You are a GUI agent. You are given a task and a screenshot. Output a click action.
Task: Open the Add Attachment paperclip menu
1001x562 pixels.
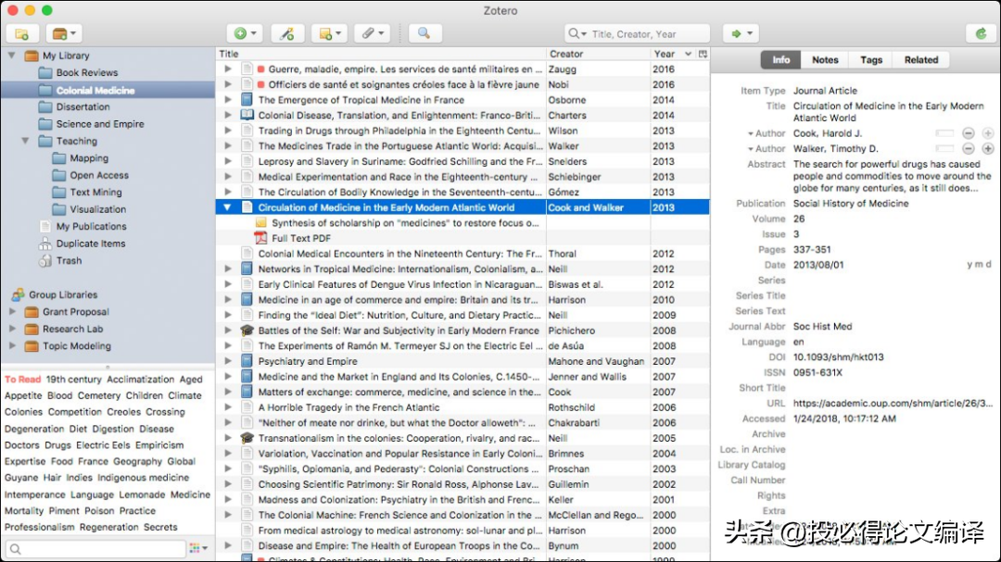point(373,33)
